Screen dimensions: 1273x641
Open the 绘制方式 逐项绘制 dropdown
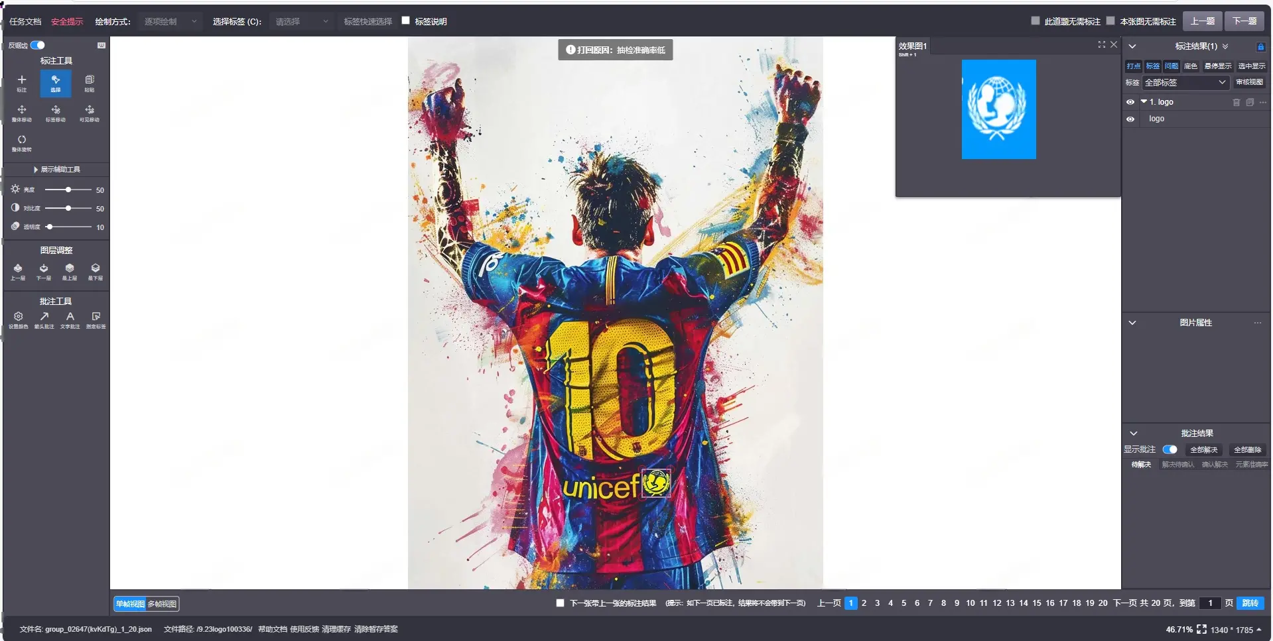point(170,22)
